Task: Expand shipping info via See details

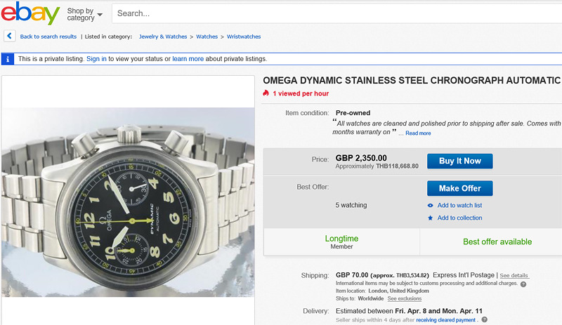Action: tap(514, 275)
